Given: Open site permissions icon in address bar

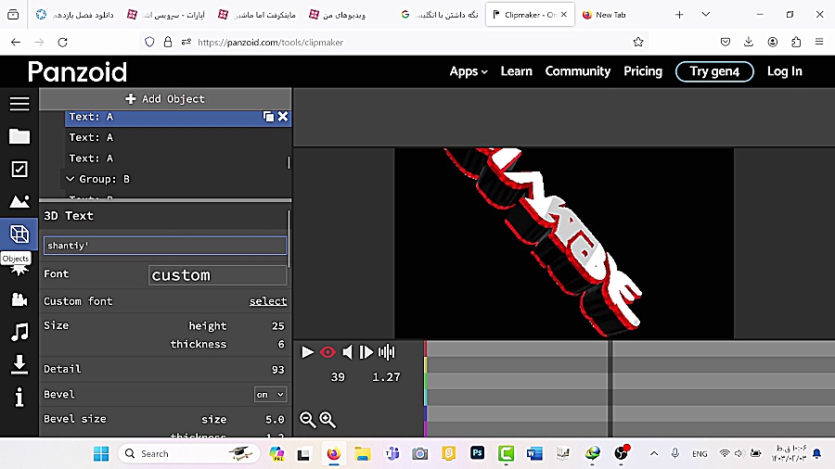Looking at the screenshot, I should click(x=186, y=42).
